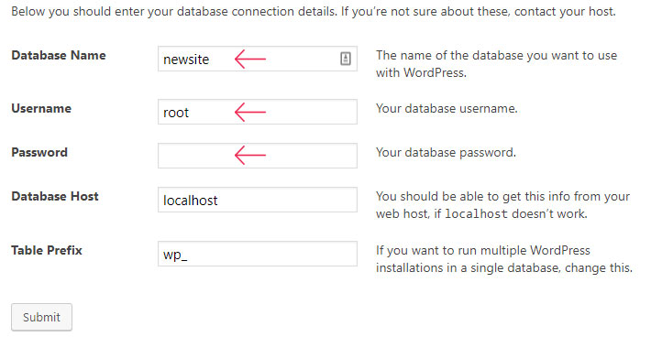Image resolution: width=651 pixels, height=337 pixels.
Task: Click the red arrow in Database Name field
Action: [250, 59]
